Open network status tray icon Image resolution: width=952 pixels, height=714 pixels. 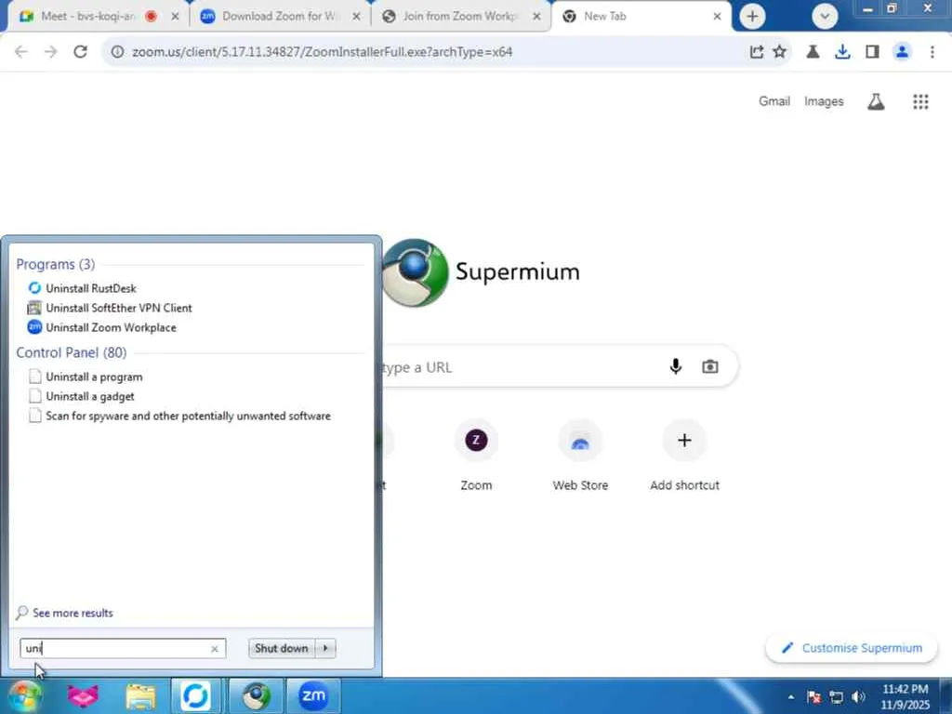click(837, 697)
